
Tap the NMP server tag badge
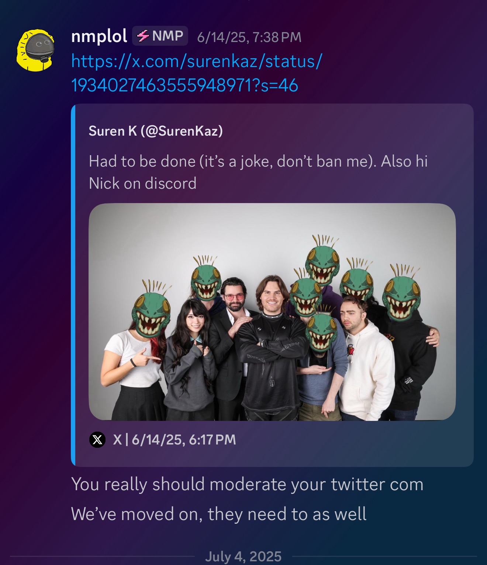click(160, 36)
